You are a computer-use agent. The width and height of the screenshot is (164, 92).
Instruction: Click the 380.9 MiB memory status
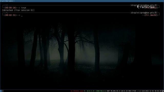click(x=132, y=91)
